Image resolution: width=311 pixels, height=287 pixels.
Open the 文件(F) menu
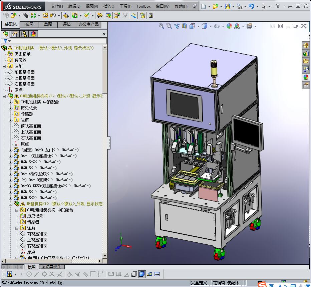point(57,6)
